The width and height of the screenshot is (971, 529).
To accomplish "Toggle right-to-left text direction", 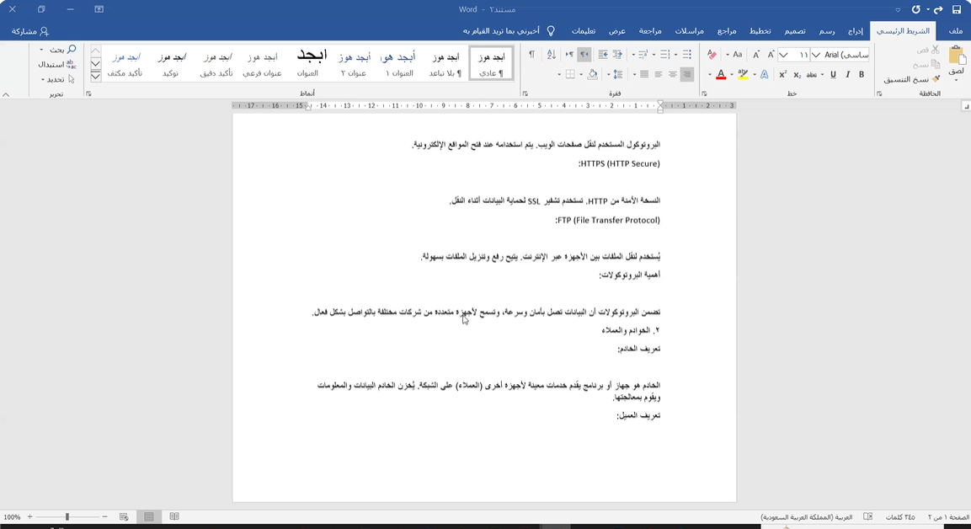I will [x=584, y=55].
